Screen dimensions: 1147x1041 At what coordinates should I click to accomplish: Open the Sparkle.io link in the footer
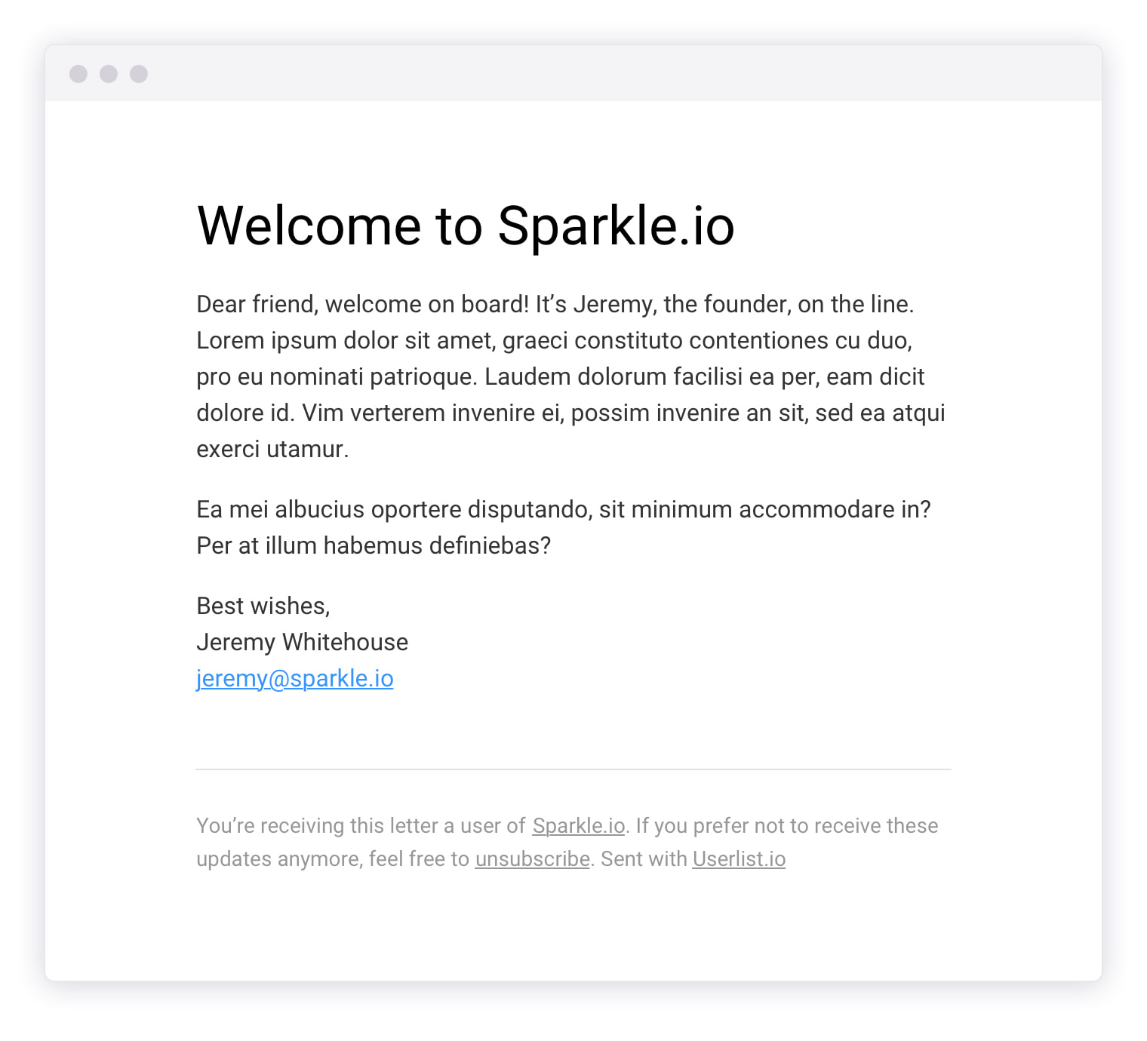(x=578, y=825)
